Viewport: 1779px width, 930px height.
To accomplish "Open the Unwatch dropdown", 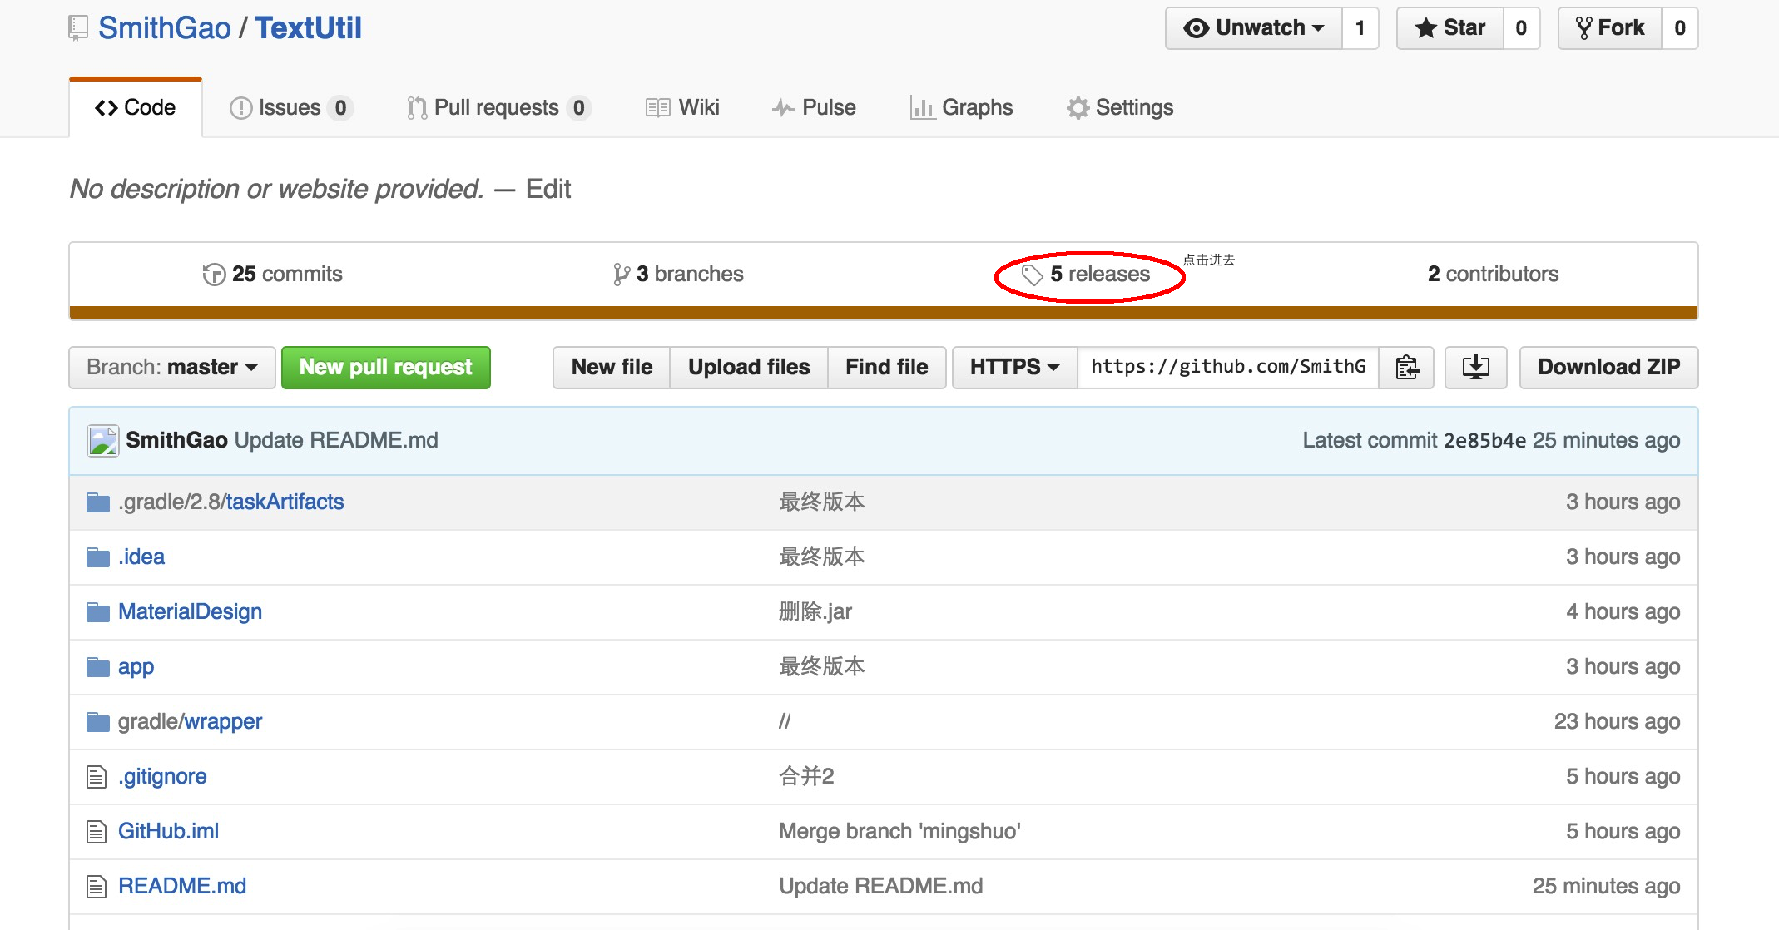I will pyautogui.click(x=1253, y=28).
